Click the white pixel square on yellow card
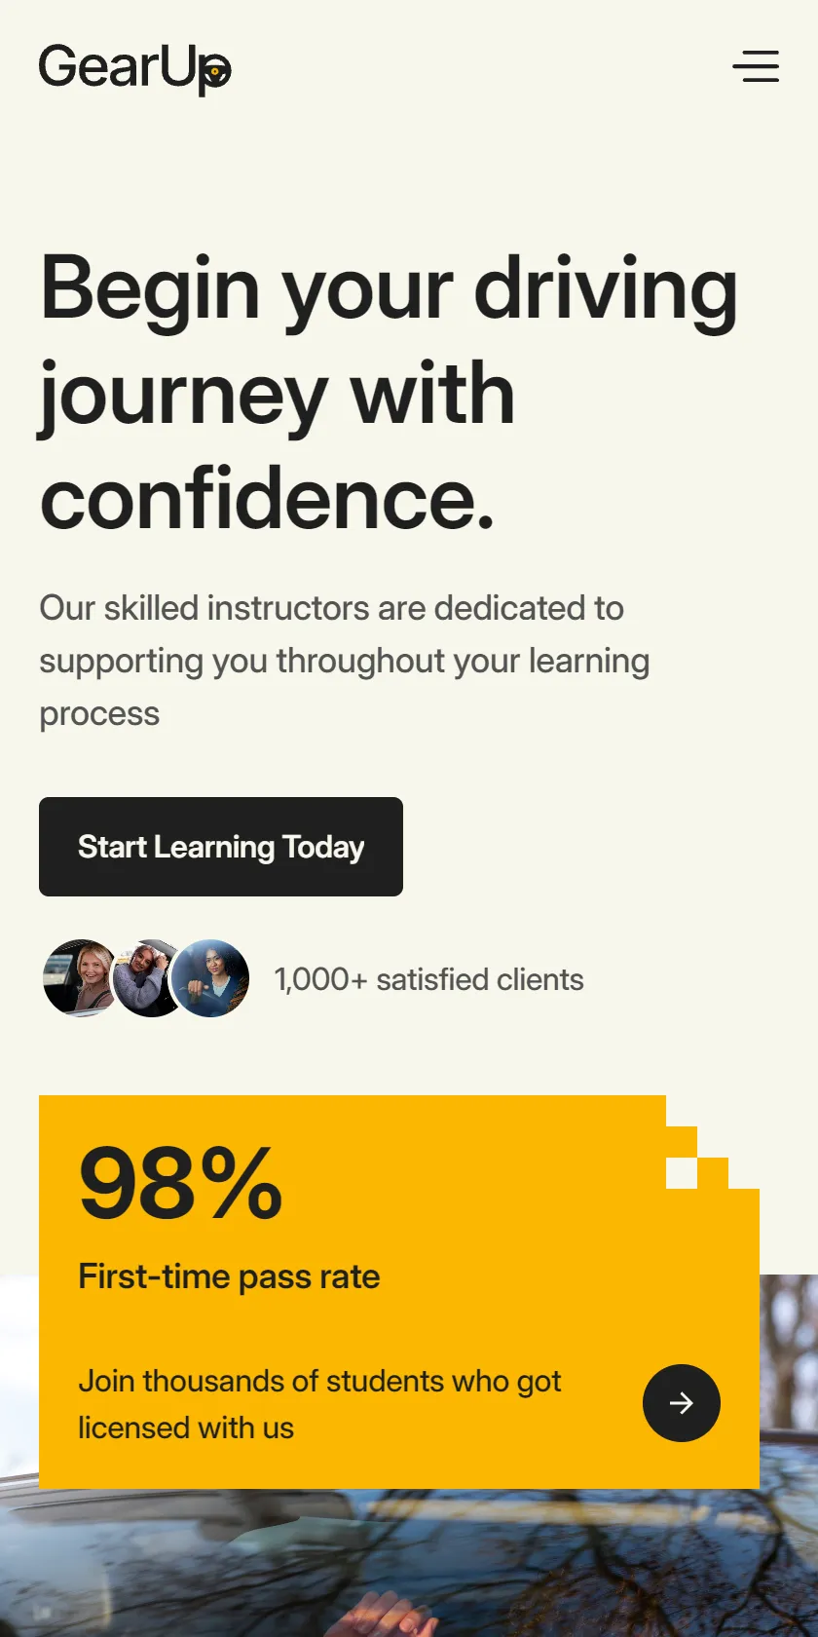The width and height of the screenshot is (818, 1637). click(x=682, y=1173)
